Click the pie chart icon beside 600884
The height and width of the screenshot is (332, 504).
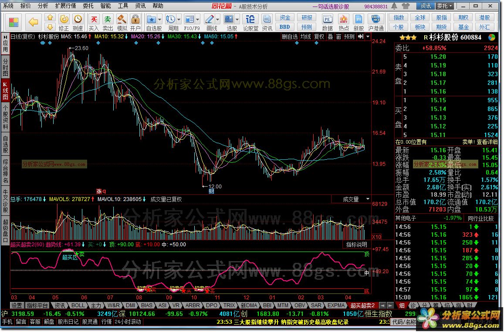pos(491,37)
